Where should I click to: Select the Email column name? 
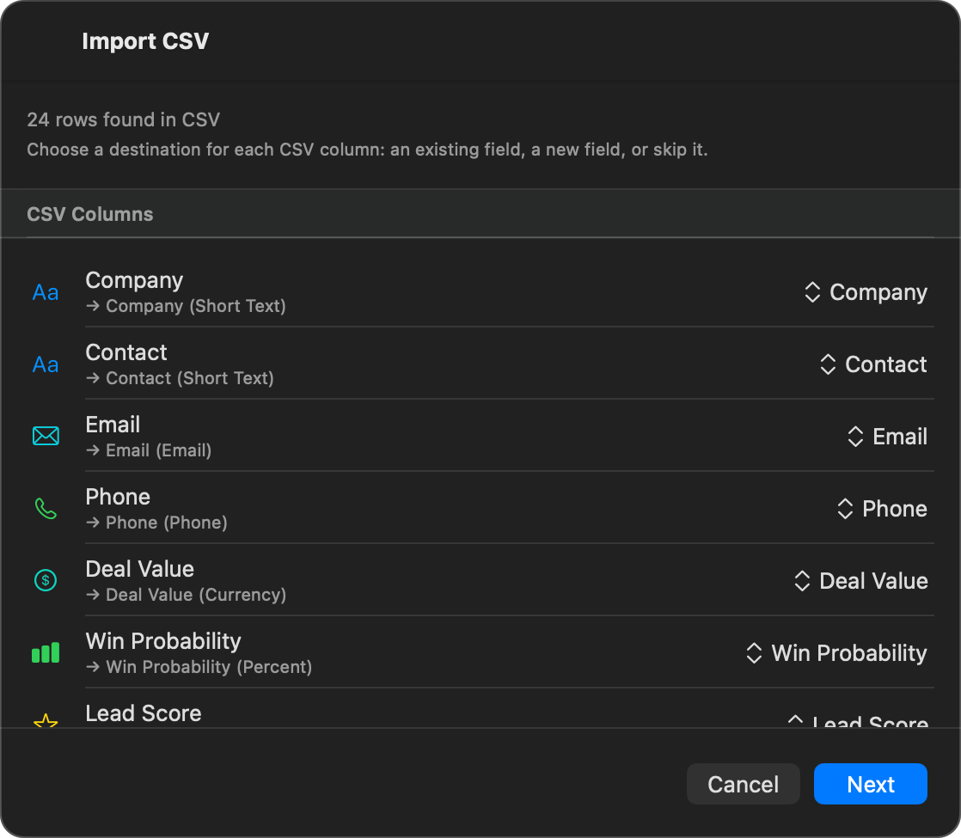[113, 425]
